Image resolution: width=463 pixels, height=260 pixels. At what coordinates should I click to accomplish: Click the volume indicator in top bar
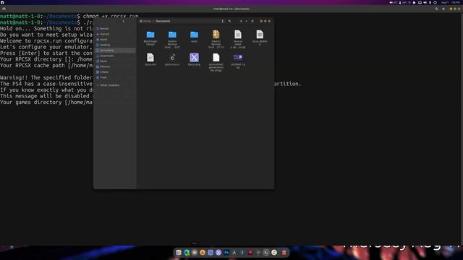click(425, 2)
